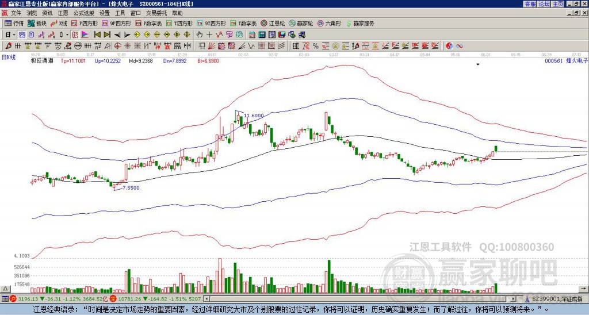Click the horizontal scrollbar left arrow
This screenshot has width=589, height=315.
(206, 299)
